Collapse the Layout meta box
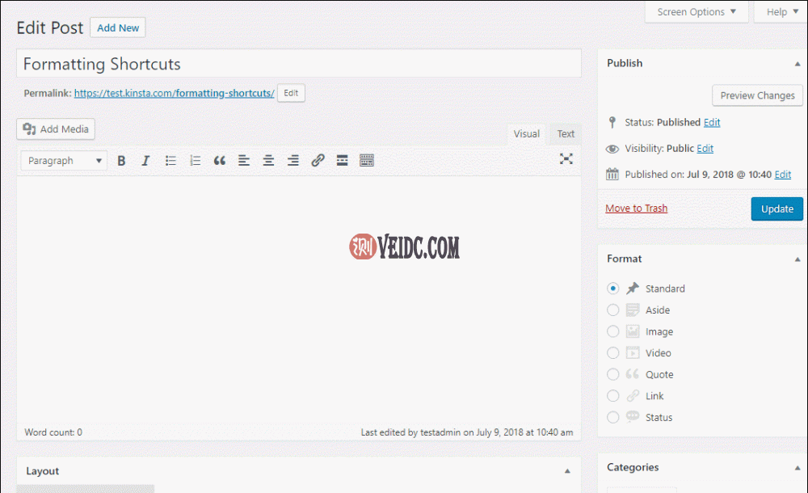808x493 pixels. (x=567, y=471)
